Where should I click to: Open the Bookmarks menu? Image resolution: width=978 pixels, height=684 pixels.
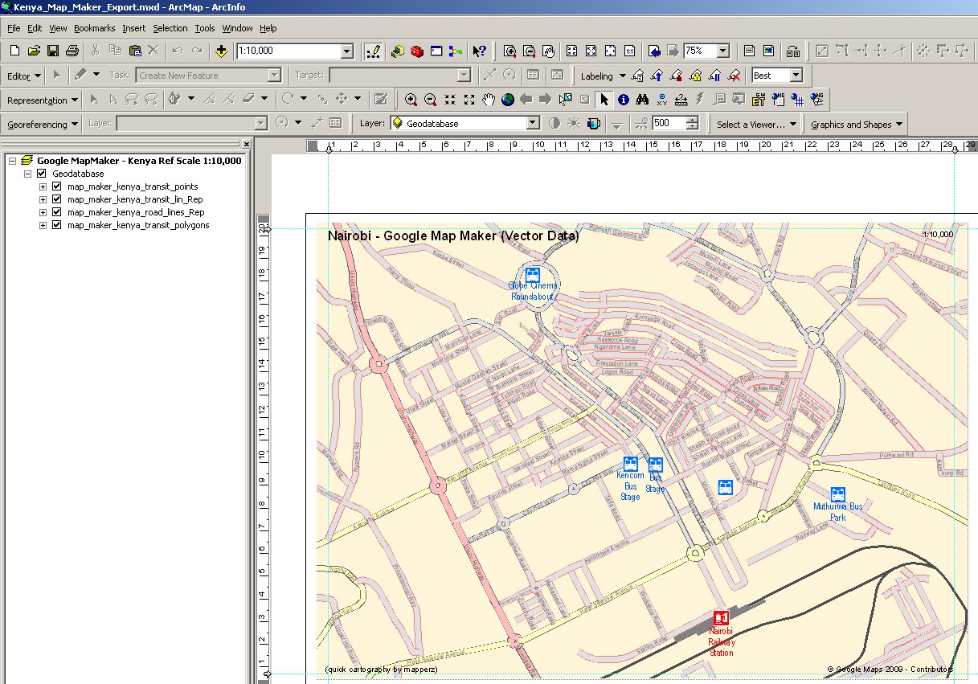coord(94,28)
